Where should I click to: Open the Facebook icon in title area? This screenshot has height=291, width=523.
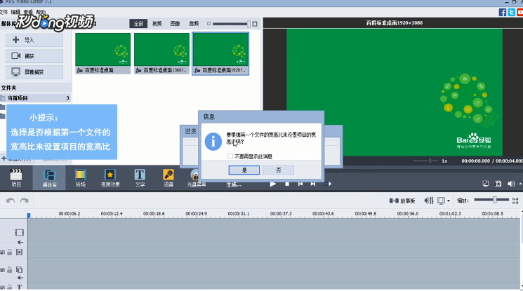[503, 13]
